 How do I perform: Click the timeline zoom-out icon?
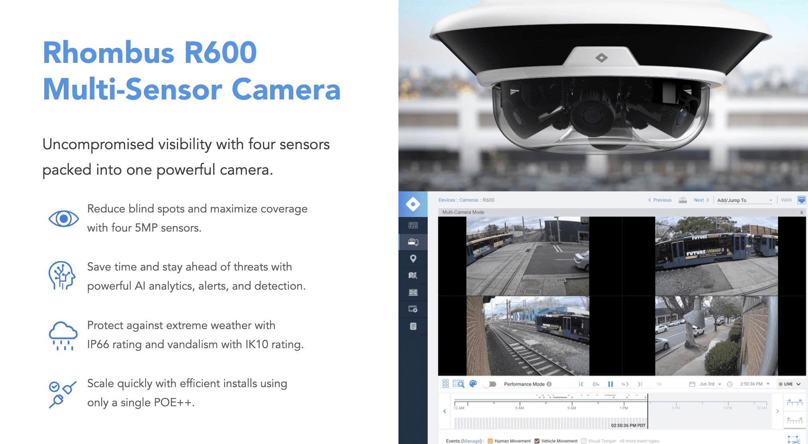click(795, 420)
